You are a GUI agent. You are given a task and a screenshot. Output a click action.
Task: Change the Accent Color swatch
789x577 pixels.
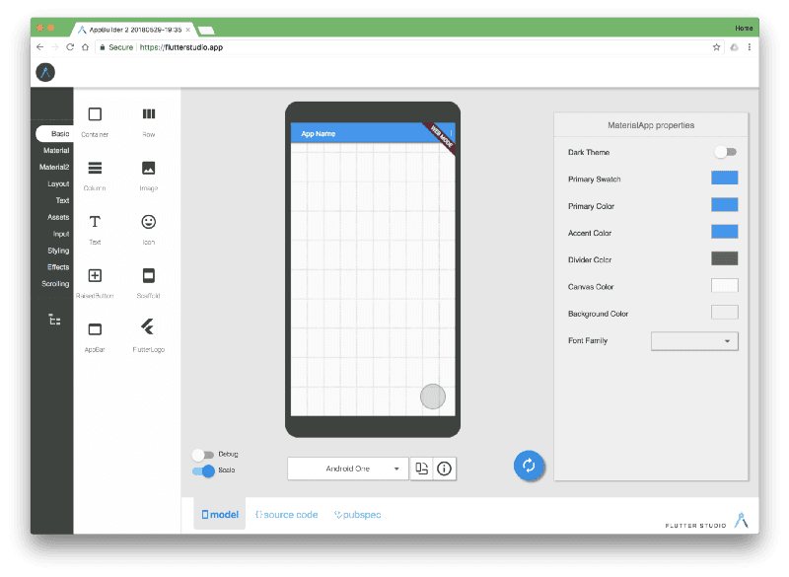[x=725, y=231]
